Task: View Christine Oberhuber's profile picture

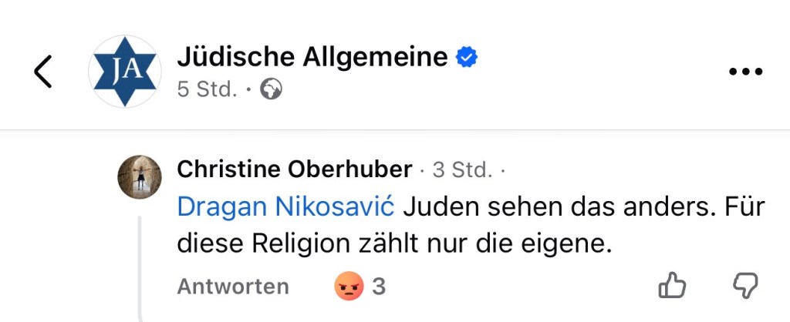Action: tap(139, 177)
